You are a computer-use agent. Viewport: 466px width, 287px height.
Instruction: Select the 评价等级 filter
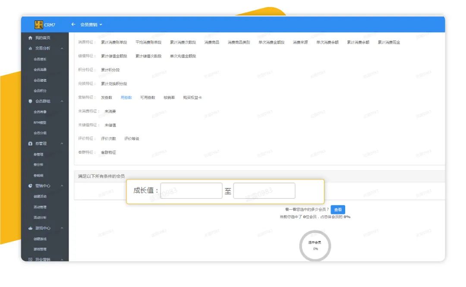(132, 139)
